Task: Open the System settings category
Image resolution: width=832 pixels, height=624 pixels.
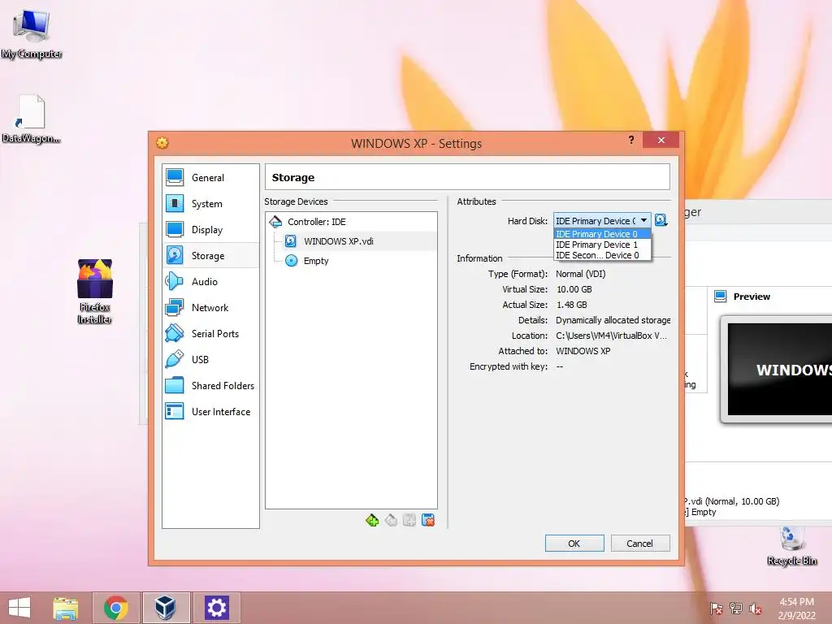Action: pyautogui.click(x=210, y=204)
